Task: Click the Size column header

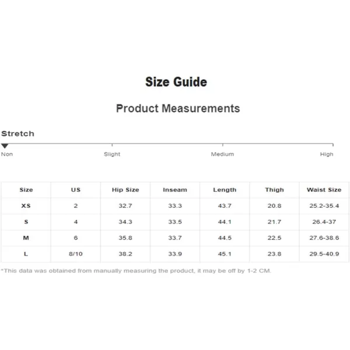Action: 26,190
